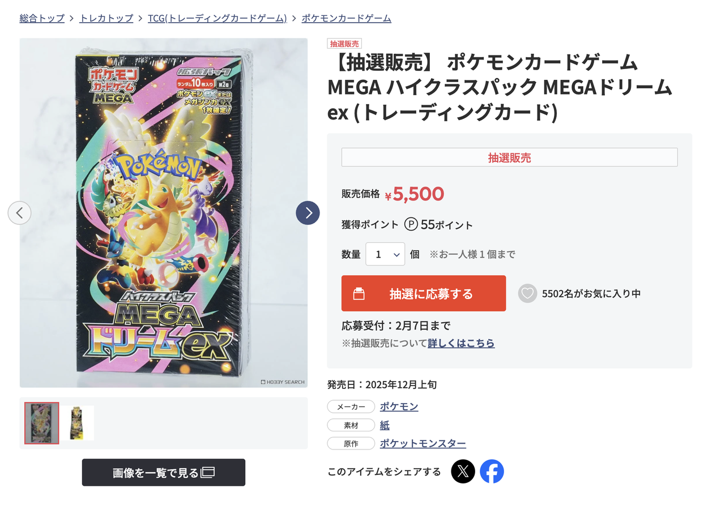
Task: Open the 詳しくはこちら lottery details link
Action: point(460,343)
